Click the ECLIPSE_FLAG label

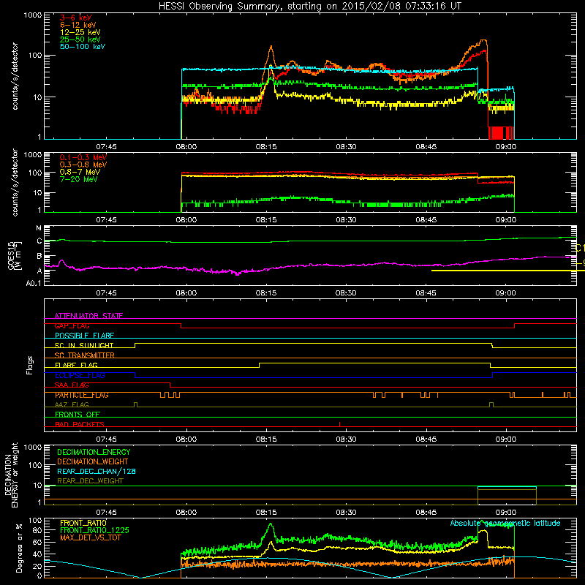(80, 375)
